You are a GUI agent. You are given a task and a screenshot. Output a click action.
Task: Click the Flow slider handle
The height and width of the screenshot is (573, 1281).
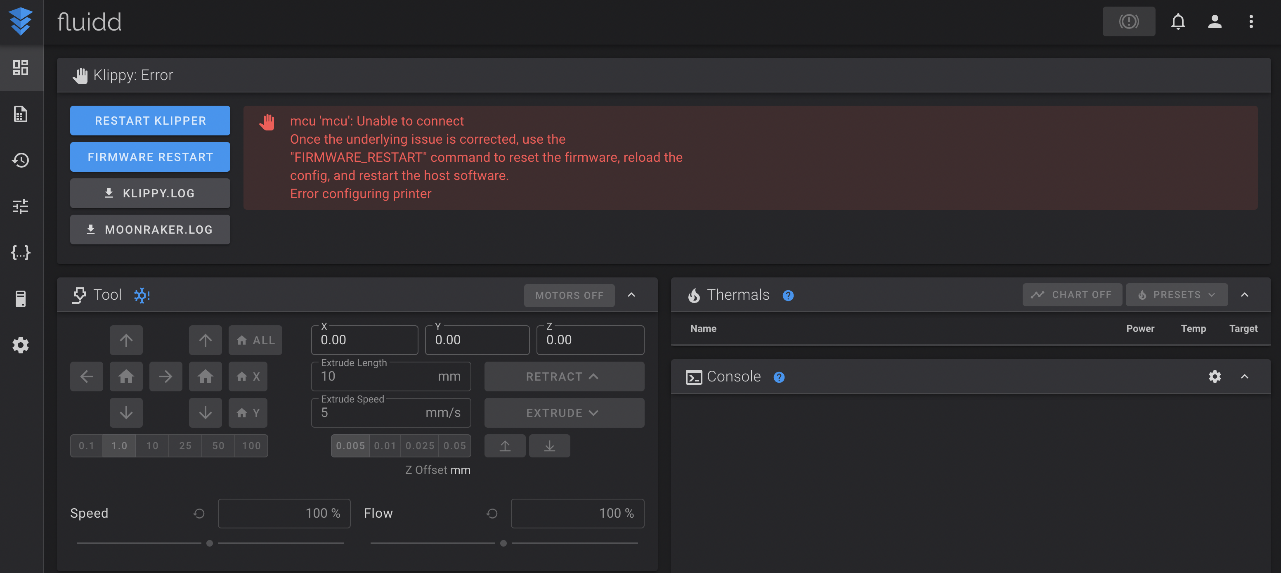point(503,543)
